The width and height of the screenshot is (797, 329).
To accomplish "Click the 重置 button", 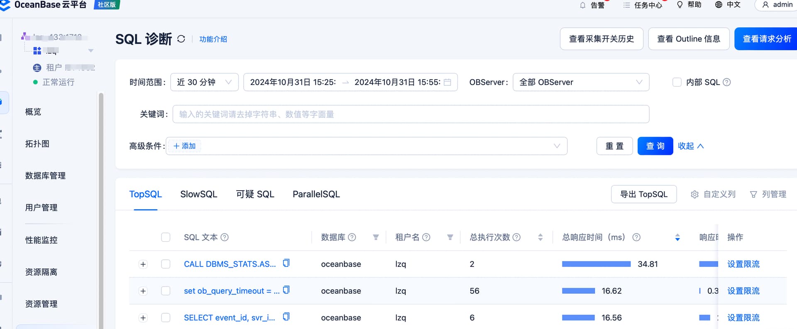I will point(614,146).
